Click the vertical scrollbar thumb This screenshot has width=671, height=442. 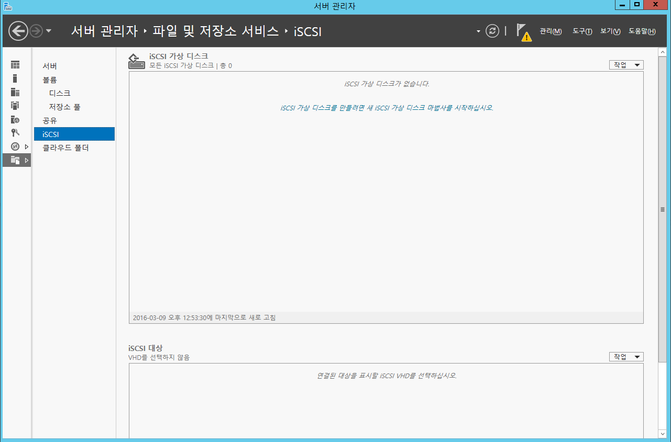pyautogui.click(x=663, y=209)
